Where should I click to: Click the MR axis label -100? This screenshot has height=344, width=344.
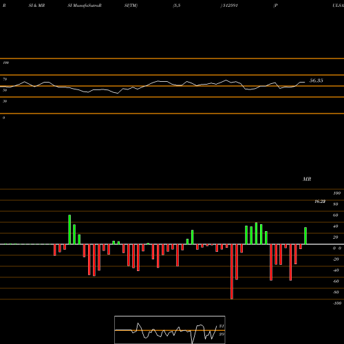point(337,303)
